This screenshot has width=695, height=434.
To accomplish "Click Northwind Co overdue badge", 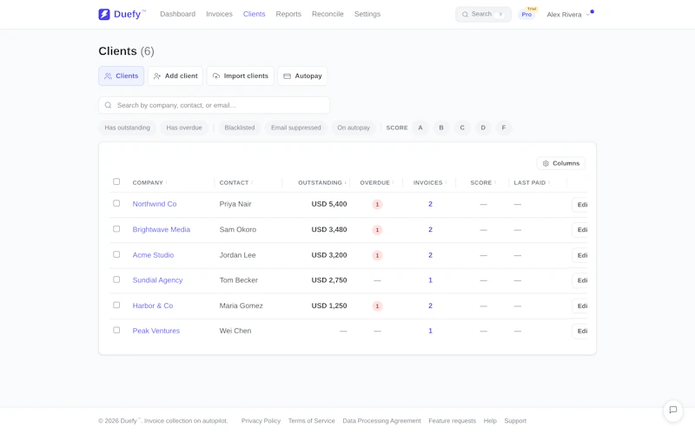I will click(377, 204).
